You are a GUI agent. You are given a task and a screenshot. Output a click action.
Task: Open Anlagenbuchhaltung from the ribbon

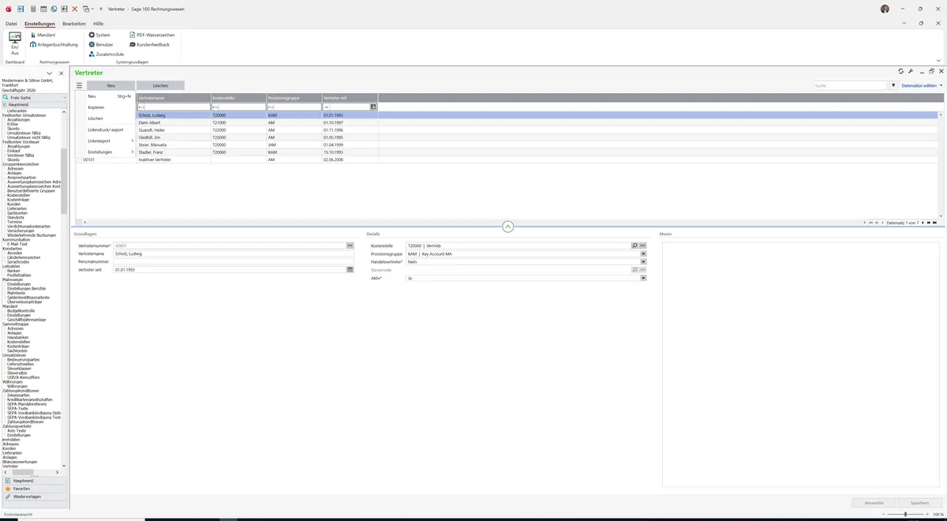pos(54,44)
